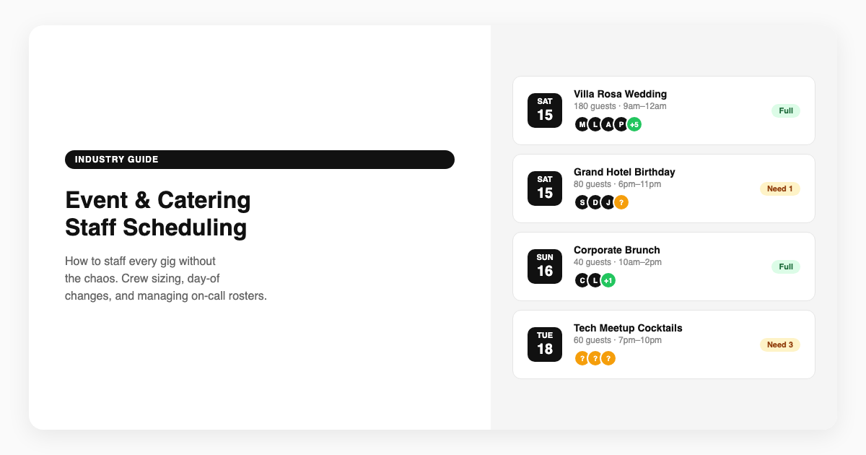Open the Tech Meetup Cocktails event title
Viewport: 866px width, 455px height.
(x=628, y=328)
